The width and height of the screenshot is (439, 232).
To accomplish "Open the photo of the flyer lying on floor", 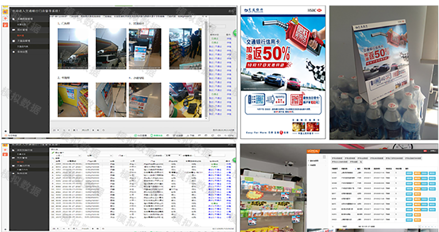I will click(x=145, y=100).
